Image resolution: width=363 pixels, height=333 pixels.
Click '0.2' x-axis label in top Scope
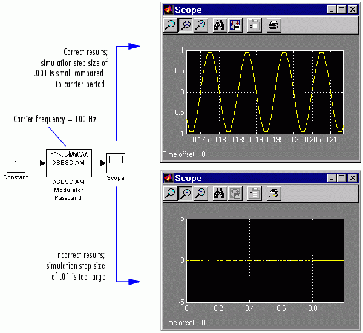click(x=294, y=140)
